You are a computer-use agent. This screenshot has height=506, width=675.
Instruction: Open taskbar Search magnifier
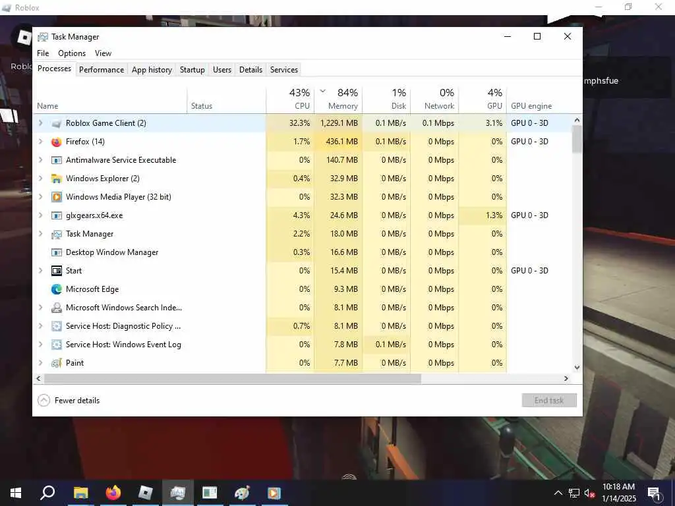pyautogui.click(x=47, y=493)
